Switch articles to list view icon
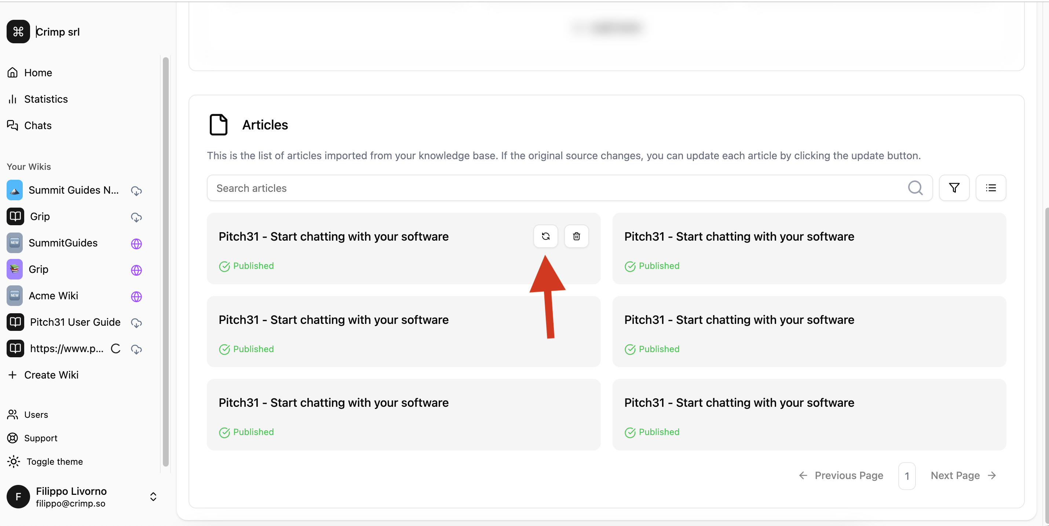The width and height of the screenshot is (1049, 526). (990, 188)
